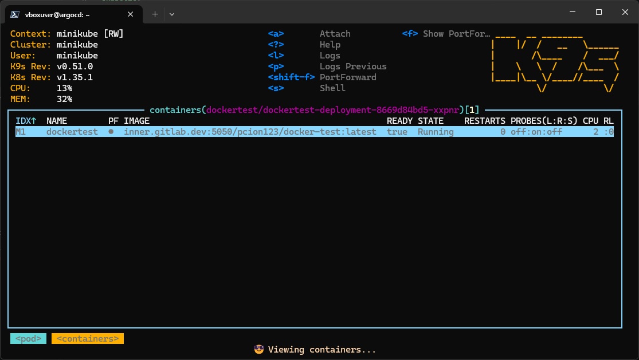The image size is (639, 360).
Task: Click the CPU column header
Action: (590, 121)
